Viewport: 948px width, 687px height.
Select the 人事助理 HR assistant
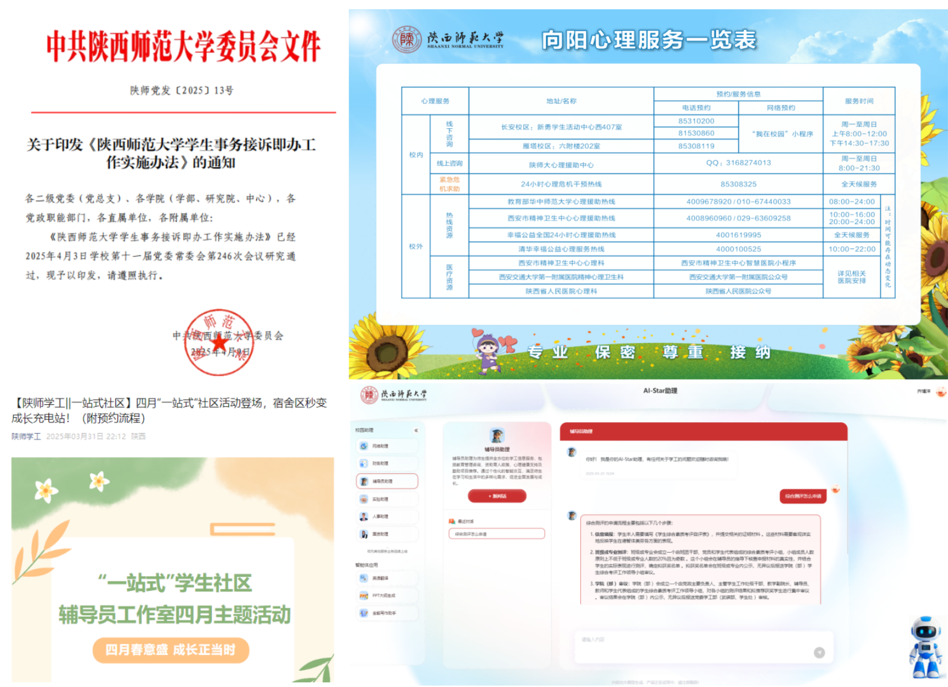[x=364, y=516]
